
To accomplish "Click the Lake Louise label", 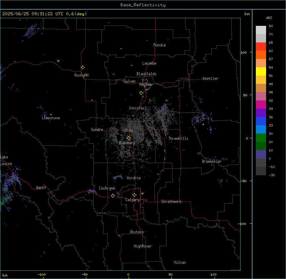I will coord(6,160).
